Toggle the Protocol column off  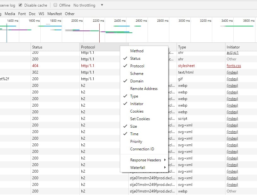point(137,66)
